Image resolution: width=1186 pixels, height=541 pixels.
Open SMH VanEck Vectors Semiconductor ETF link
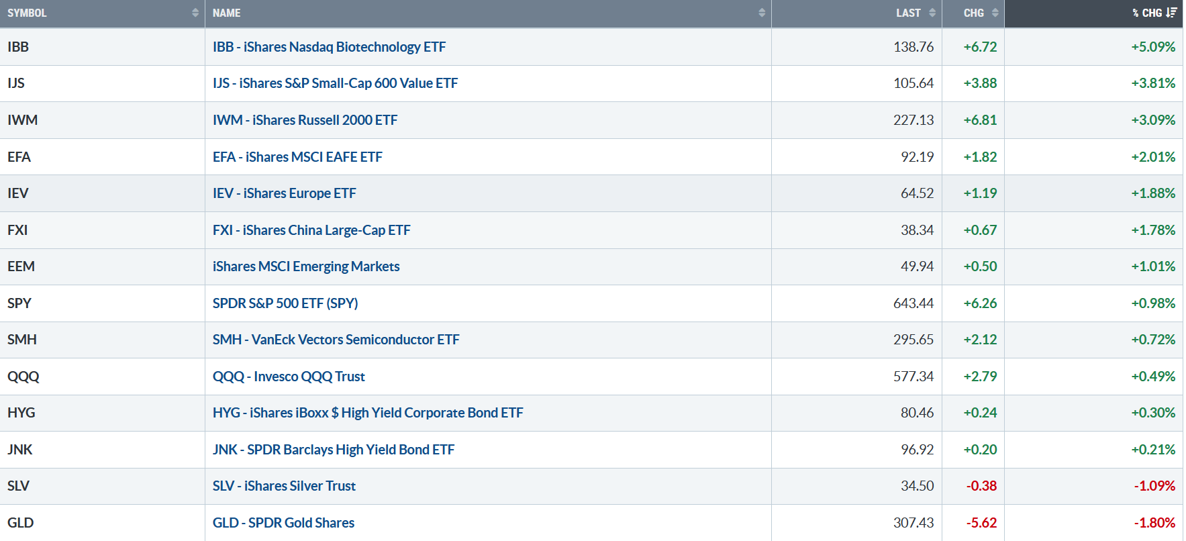(x=336, y=340)
